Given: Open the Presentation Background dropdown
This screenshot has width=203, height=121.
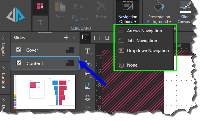Looking at the screenshot, I should 159,12.
